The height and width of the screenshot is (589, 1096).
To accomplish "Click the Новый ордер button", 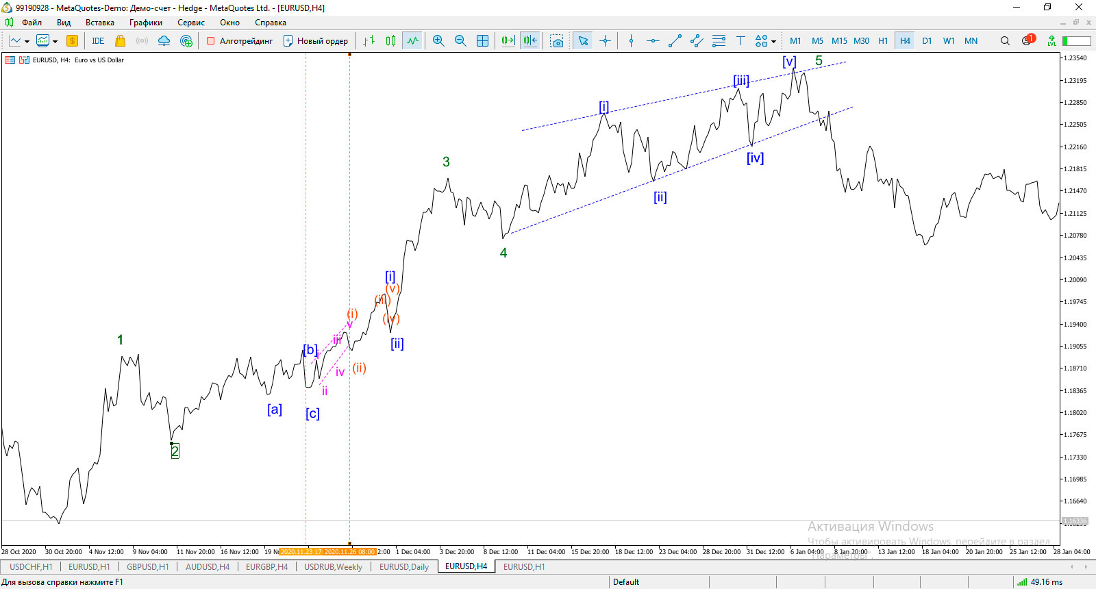I will (316, 41).
